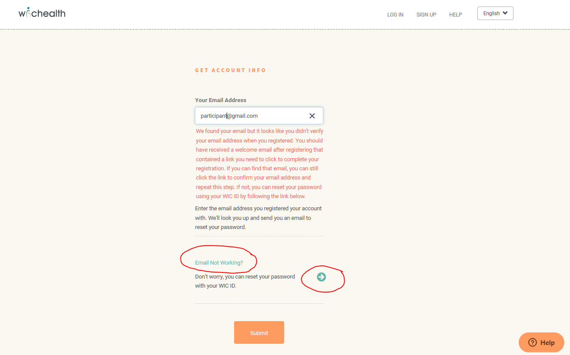Open the floating orange Help button

541,342
